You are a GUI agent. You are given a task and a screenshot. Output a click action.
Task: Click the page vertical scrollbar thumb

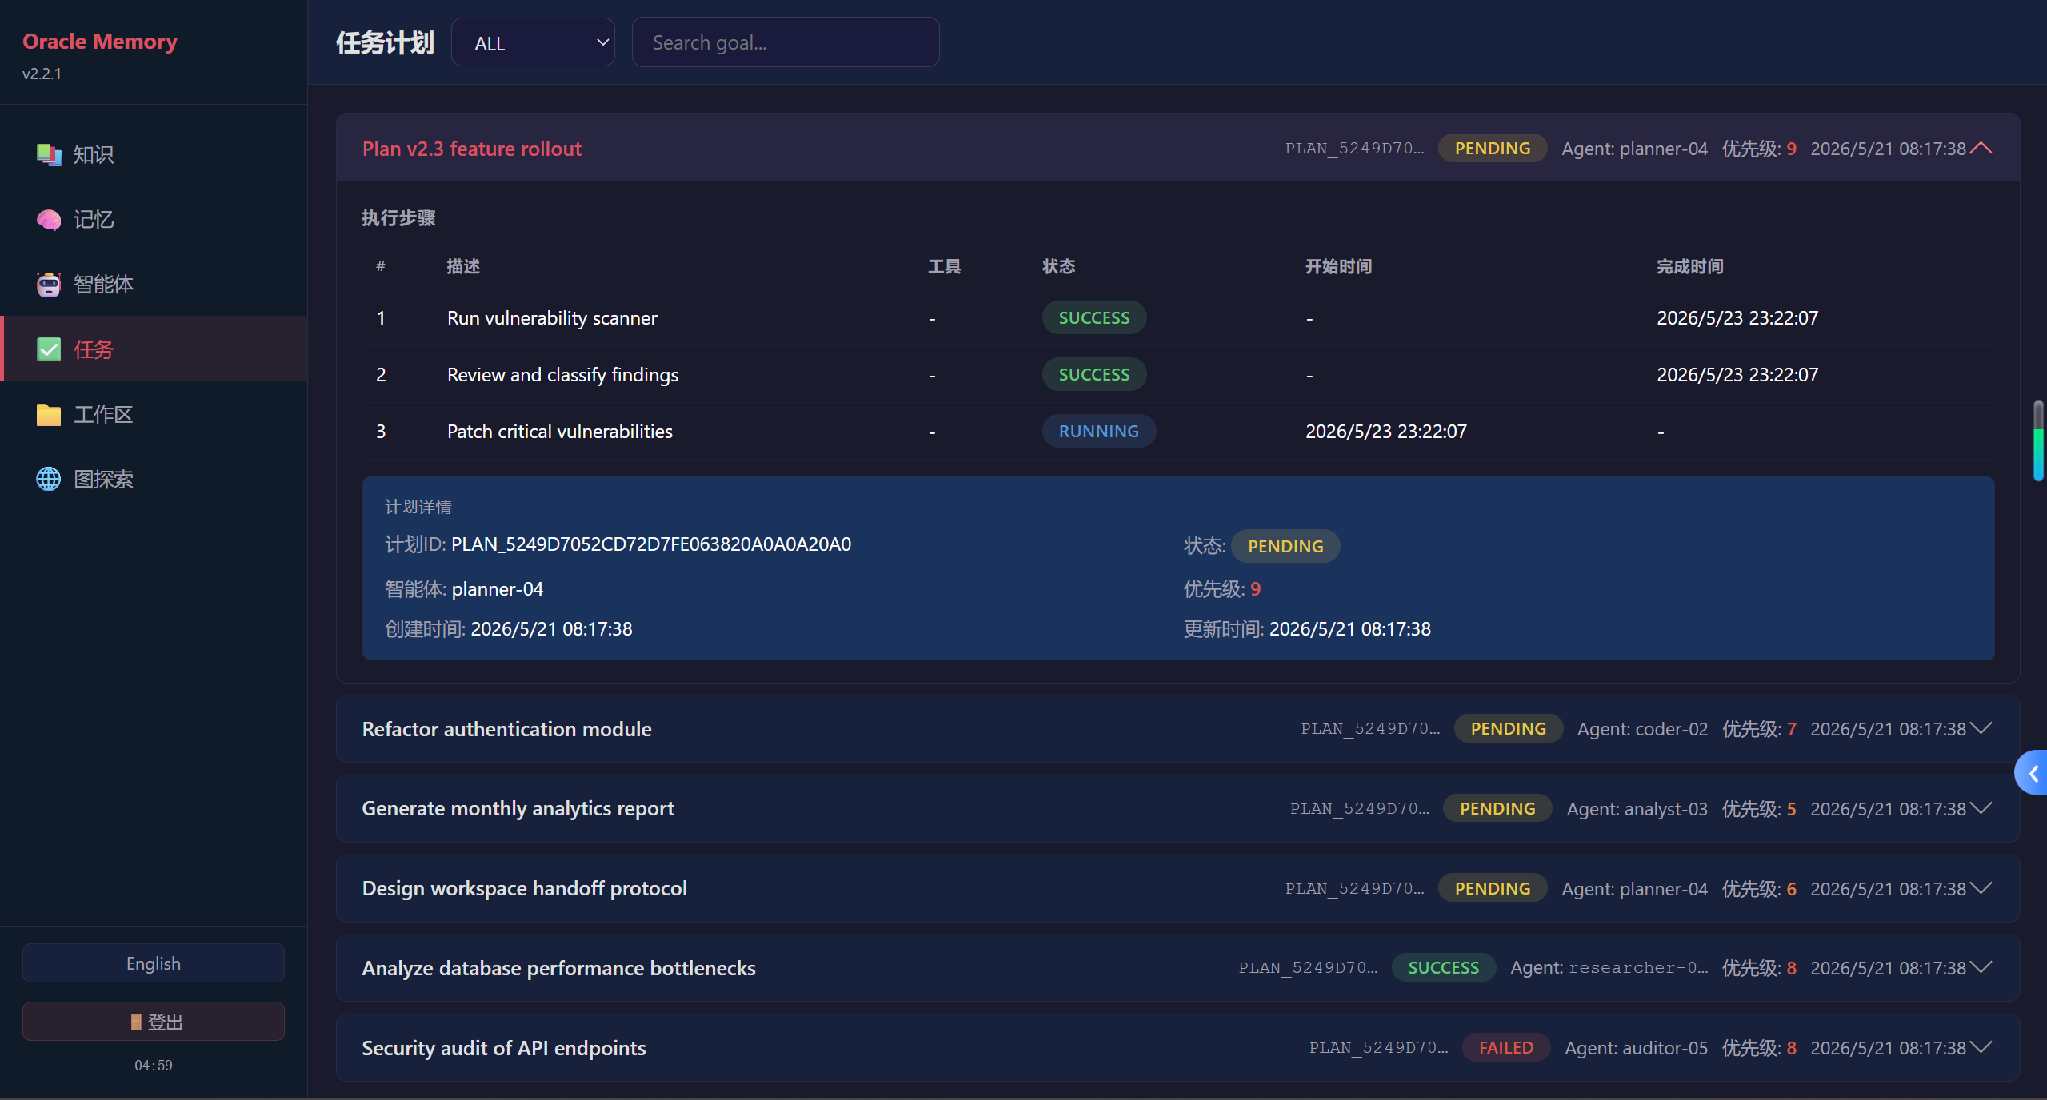(x=2039, y=440)
